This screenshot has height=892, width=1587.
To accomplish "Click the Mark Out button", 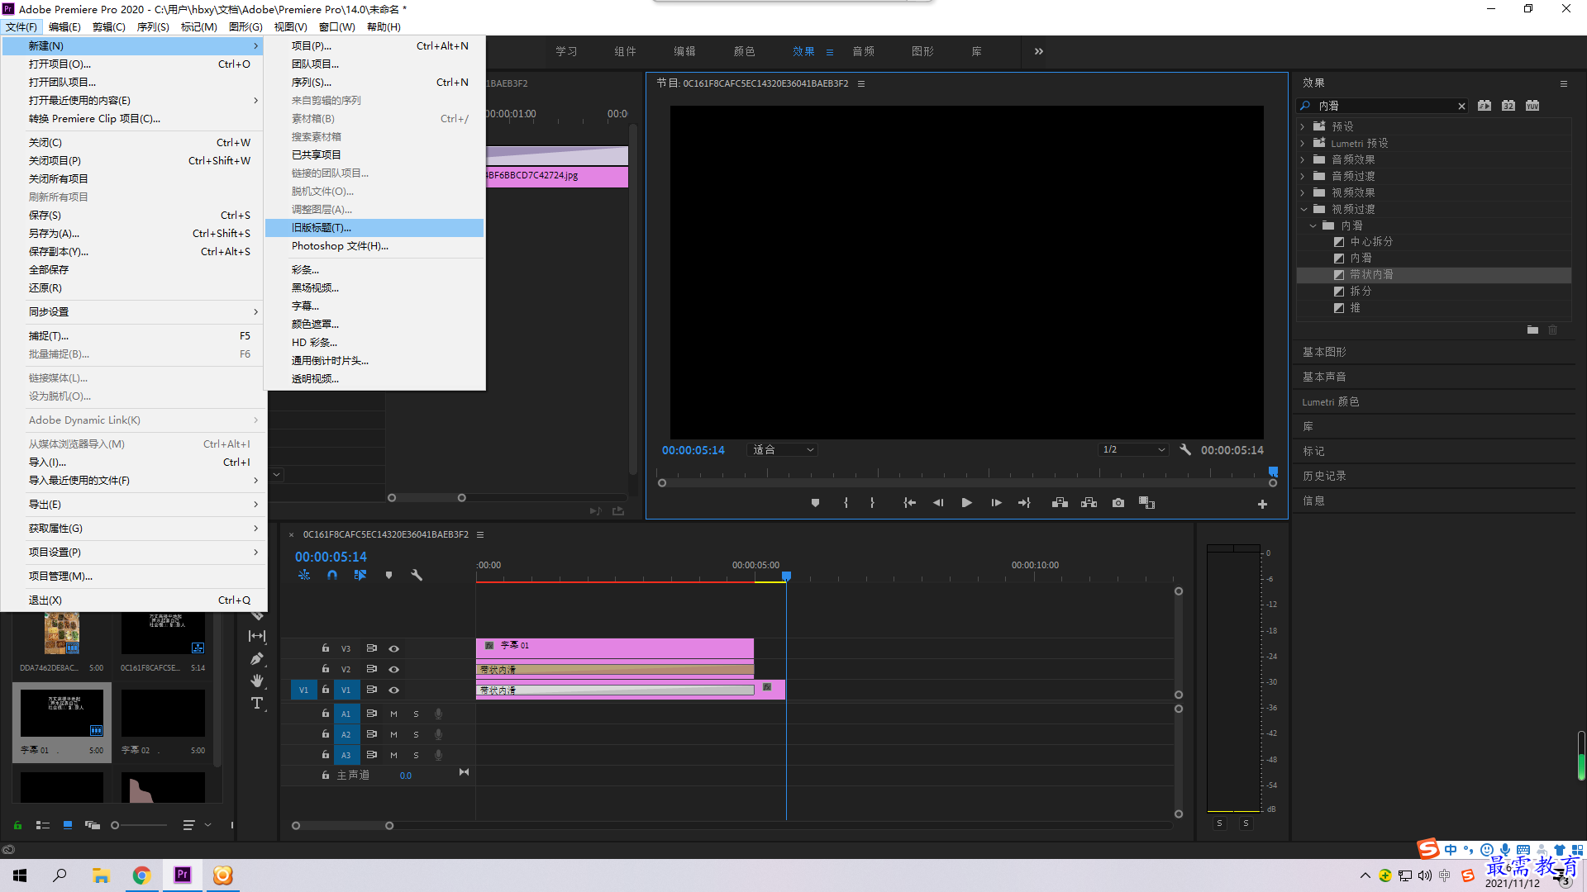I will pos(872,503).
